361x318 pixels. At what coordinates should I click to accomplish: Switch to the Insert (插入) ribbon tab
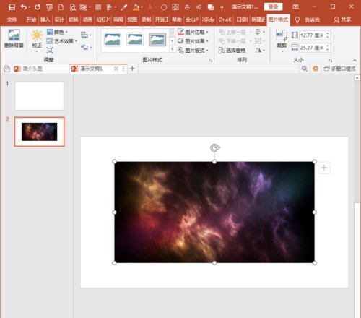tap(45, 20)
